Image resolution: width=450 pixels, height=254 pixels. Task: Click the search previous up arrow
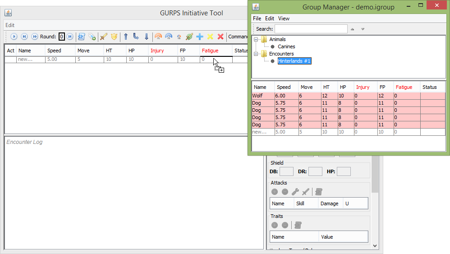353,29
